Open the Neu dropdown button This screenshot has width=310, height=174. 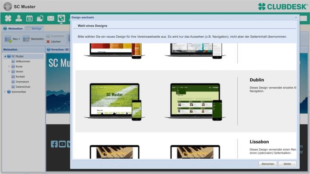click(x=12, y=39)
